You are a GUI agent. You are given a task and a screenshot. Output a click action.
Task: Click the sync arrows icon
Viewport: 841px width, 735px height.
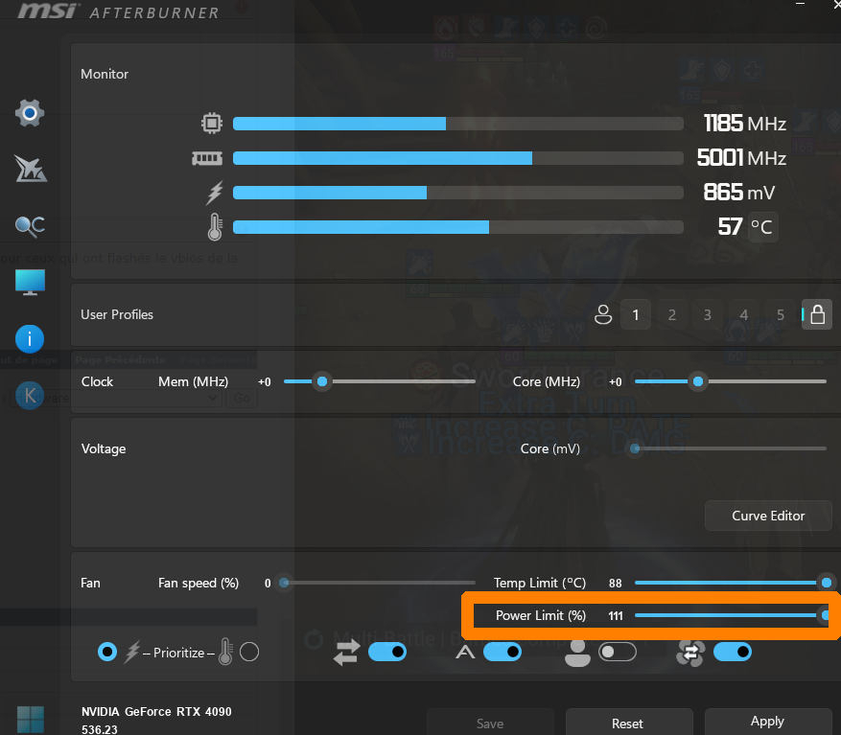click(346, 653)
